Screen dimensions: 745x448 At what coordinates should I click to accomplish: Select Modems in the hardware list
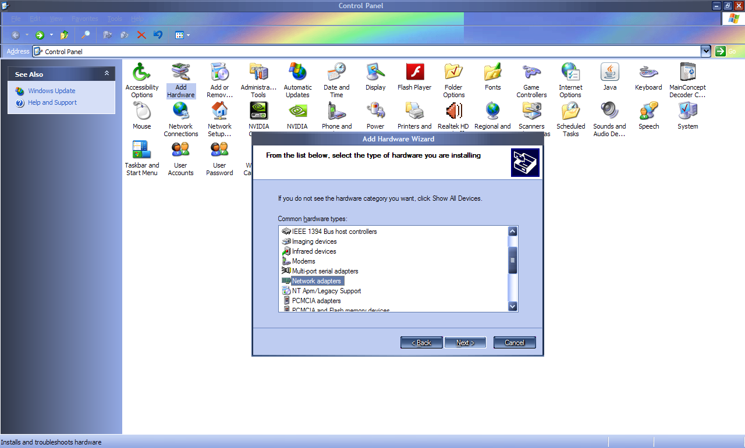point(303,261)
